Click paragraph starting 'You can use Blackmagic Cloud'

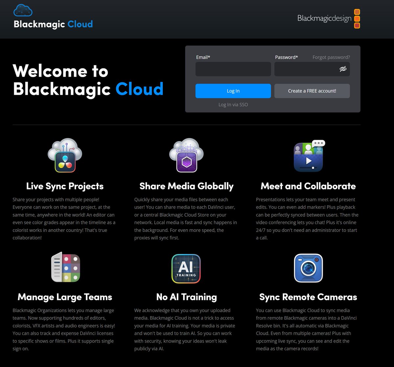[307, 330]
